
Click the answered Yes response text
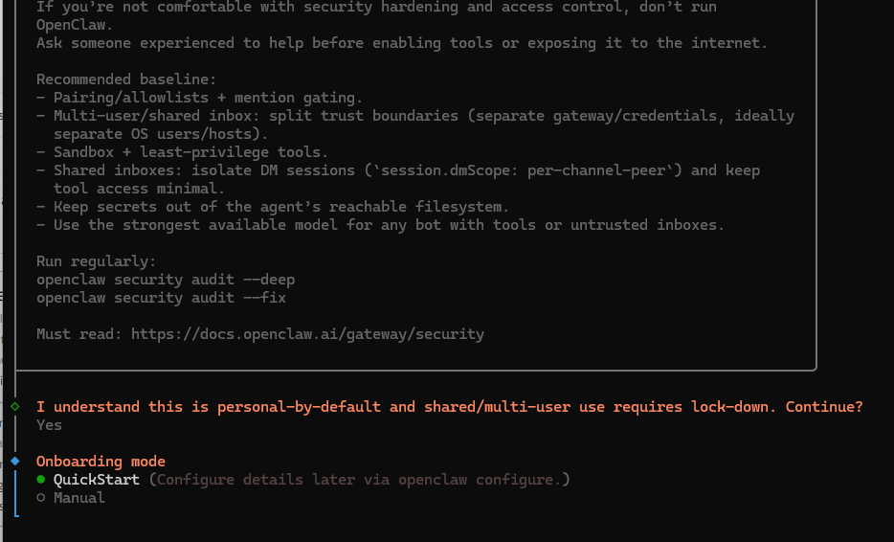49,425
